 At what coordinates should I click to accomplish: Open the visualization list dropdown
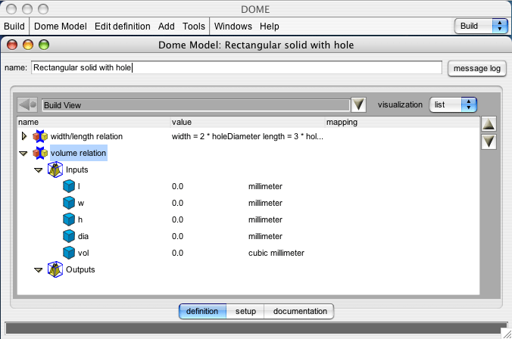(453, 104)
